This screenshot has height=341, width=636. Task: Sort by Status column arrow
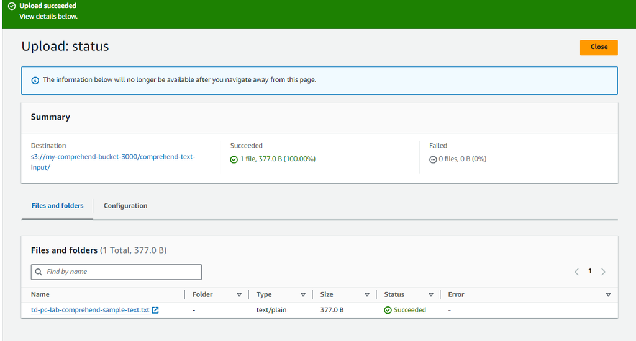click(x=430, y=295)
